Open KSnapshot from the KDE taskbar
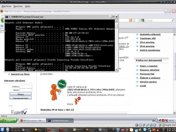 [x=104, y=130]
